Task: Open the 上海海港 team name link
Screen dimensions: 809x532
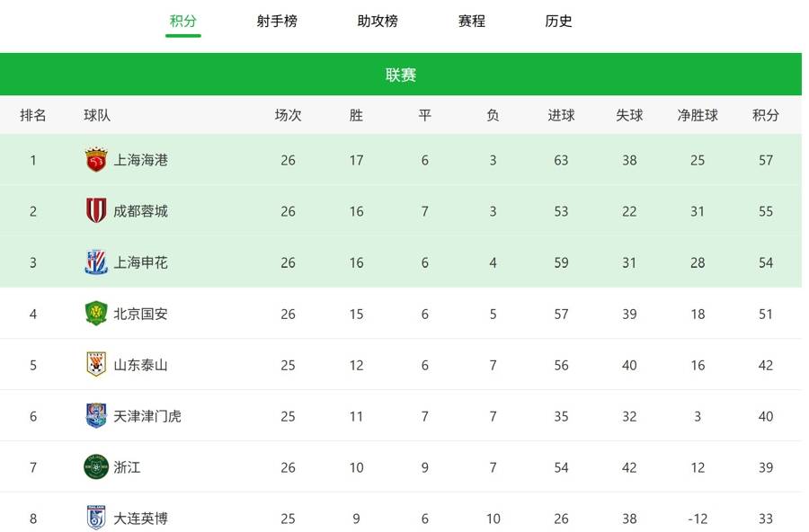Action: tap(140, 160)
